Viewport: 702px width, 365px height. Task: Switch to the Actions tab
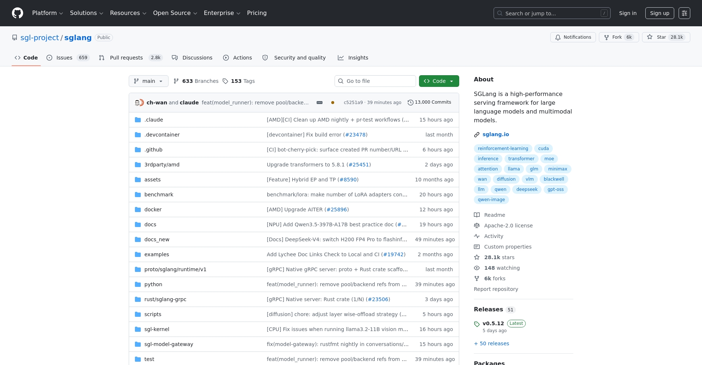[237, 58]
